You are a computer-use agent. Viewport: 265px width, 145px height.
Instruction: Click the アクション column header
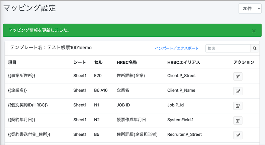tap(244, 62)
